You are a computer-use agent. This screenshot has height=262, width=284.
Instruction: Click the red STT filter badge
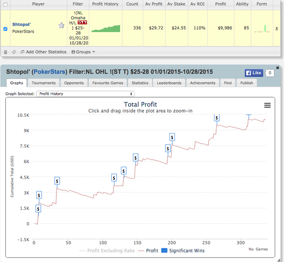(x=82, y=22)
